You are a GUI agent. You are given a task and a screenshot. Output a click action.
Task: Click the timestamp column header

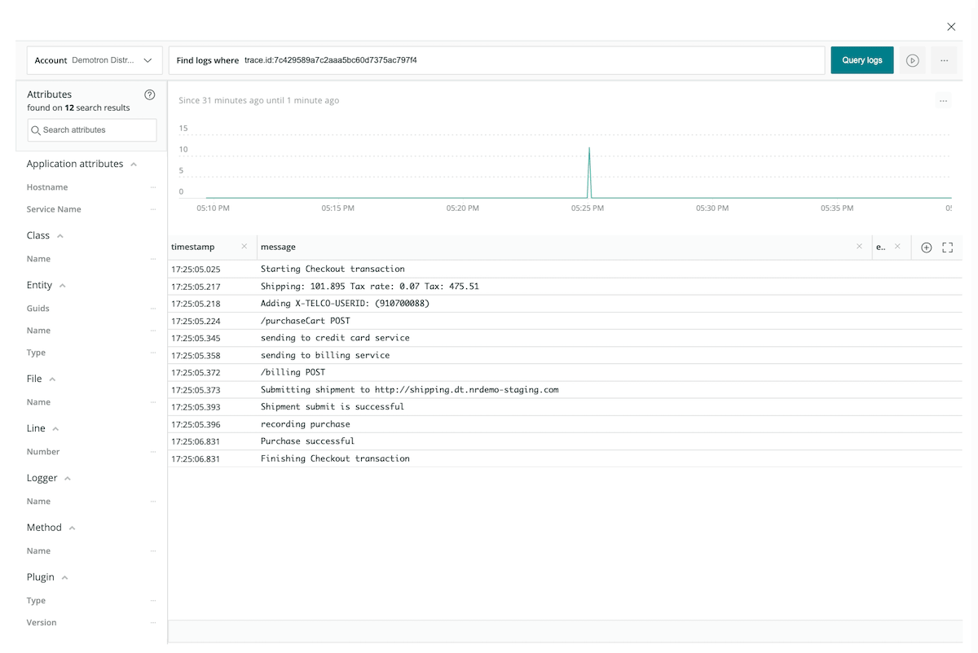pyautogui.click(x=193, y=247)
